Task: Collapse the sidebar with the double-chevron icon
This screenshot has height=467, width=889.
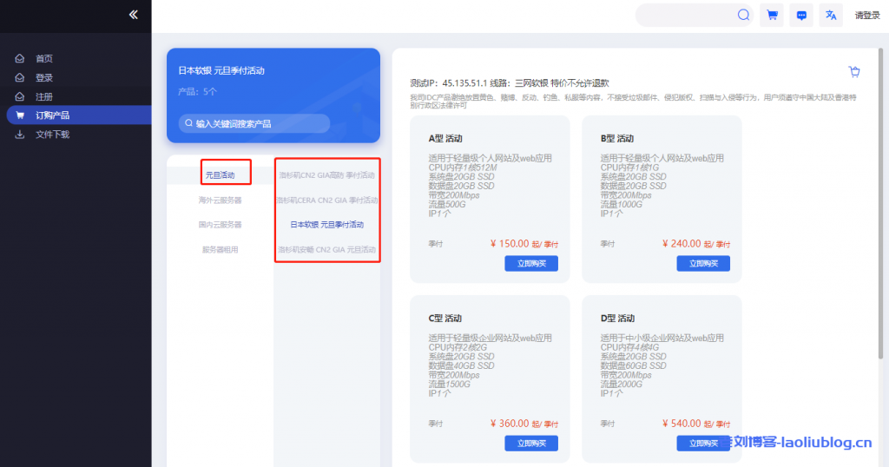Action: pyautogui.click(x=133, y=15)
